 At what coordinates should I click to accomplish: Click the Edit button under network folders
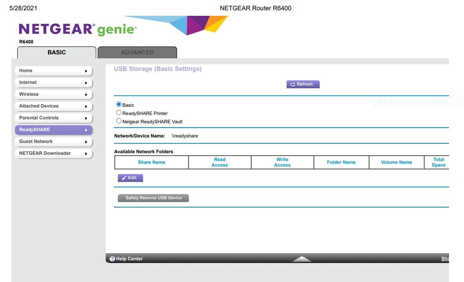click(x=130, y=178)
